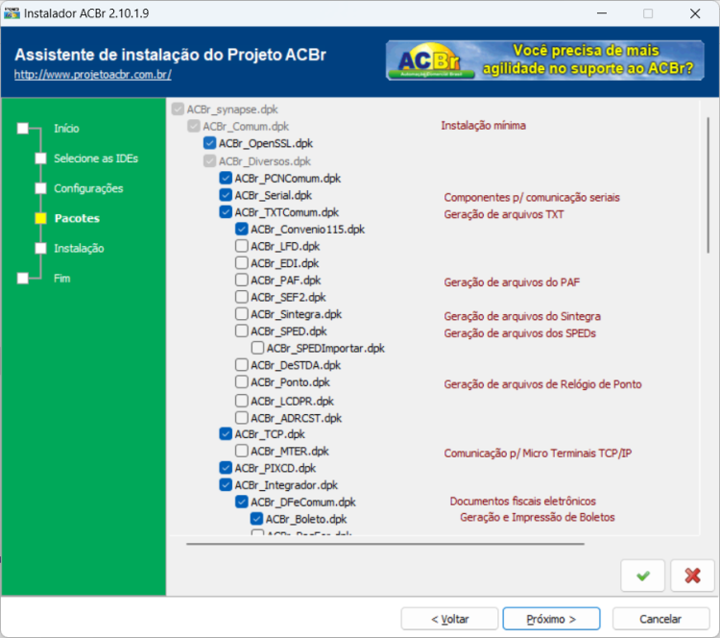Click 'Geração de arquivos TXT' text
Image resolution: width=720 pixels, height=638 pixels.
tap(504, 214)
